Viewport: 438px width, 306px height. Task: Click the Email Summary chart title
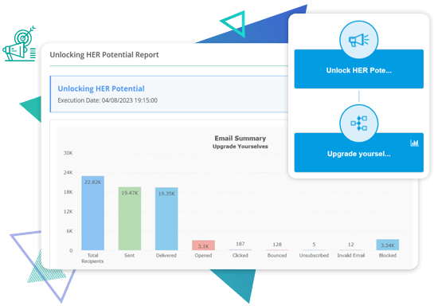[x=241, y=139]
